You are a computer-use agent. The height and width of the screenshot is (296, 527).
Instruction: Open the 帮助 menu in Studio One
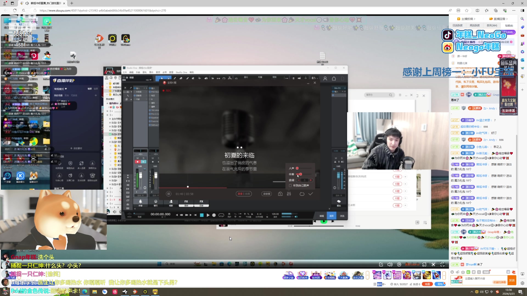tap(192, 72)
